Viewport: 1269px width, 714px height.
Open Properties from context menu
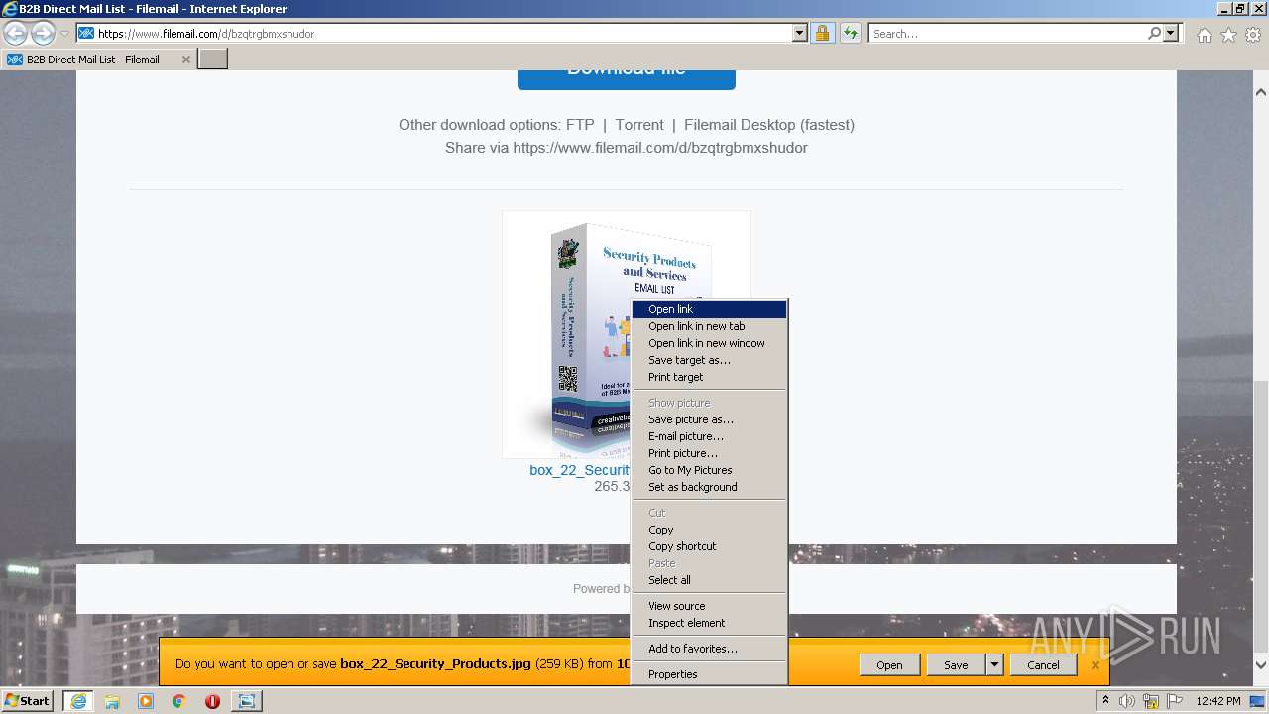point(710,674)
